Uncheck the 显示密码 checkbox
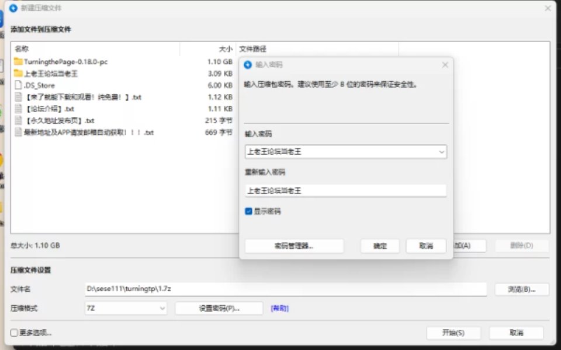This screenshot has width=561, height=350. (x=248, y=211)
